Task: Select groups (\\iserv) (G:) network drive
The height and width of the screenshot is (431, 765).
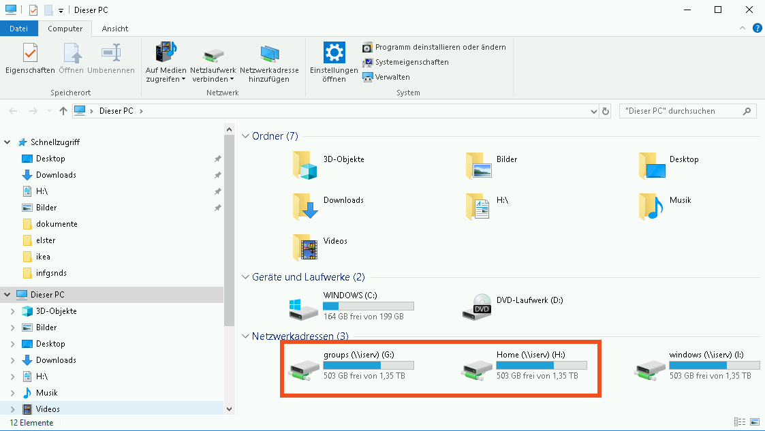Action: [x=352, y=365]
